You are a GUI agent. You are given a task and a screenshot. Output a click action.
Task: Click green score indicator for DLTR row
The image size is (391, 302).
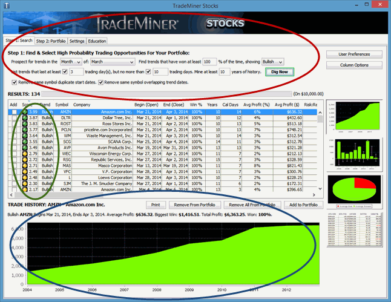[x=25, y=118]
